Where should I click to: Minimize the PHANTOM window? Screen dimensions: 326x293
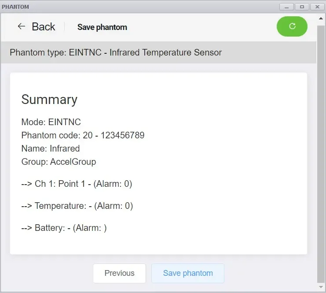click(286, 7)
